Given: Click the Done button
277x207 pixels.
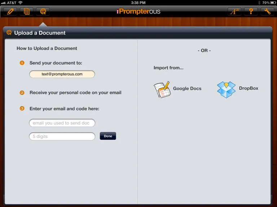Looking at the screenshot, I should click(108, 136).
